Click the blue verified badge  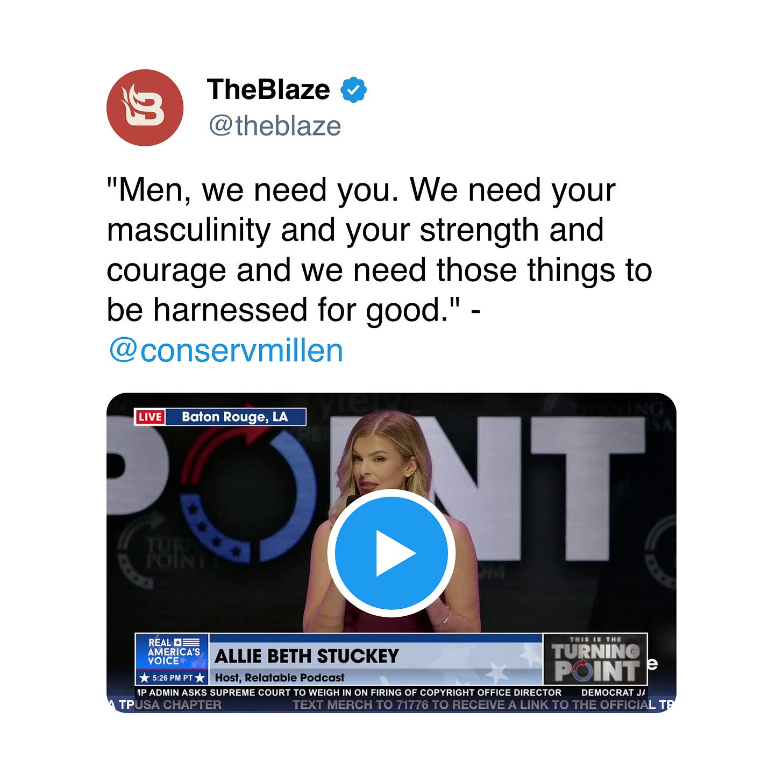coord(353,90)
